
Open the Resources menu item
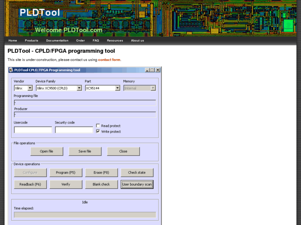[x=115, y=40]
